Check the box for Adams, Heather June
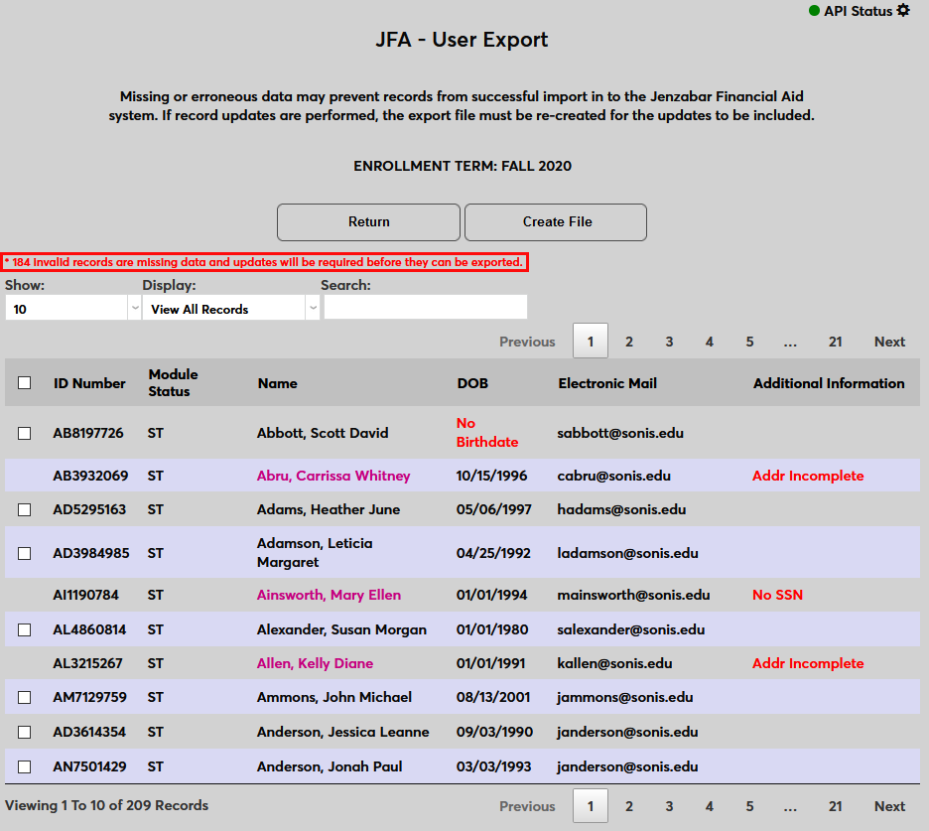Viewport: 929px width, 831px height. point(25,509)
